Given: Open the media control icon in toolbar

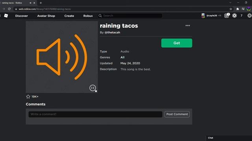Looking at the screenshot, I should 243,9.
